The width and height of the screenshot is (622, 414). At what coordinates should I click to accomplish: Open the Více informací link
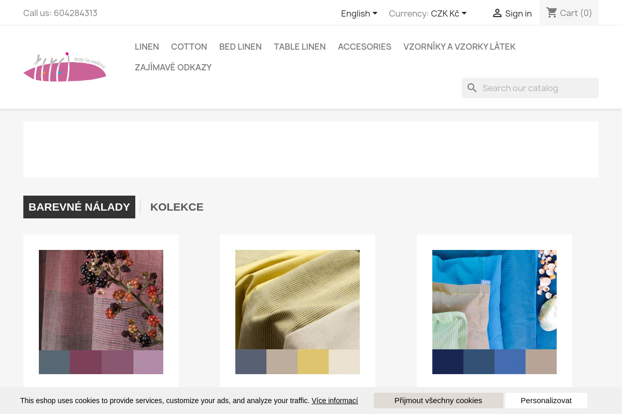[x=335, y=401]
